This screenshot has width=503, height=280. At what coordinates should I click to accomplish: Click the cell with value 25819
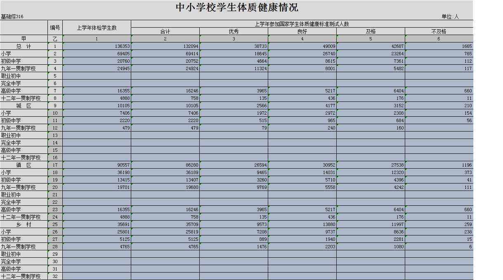(x=165, y=232)
